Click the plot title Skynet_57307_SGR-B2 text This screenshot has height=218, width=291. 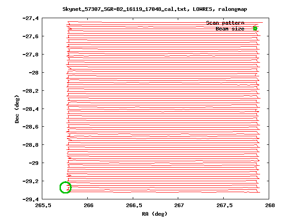click(x=155, y=9)
